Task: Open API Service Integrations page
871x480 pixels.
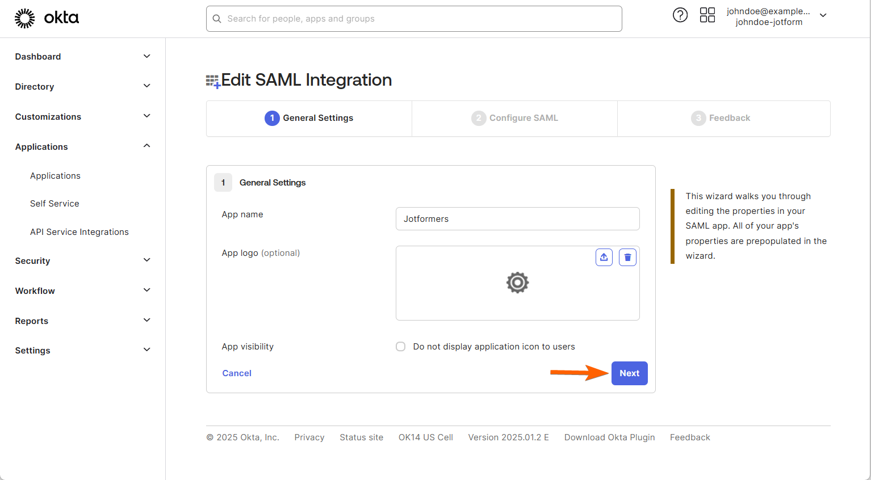Action: click(79, 232)
